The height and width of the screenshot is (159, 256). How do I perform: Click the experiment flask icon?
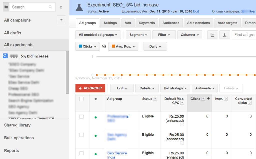click(79, 7)
